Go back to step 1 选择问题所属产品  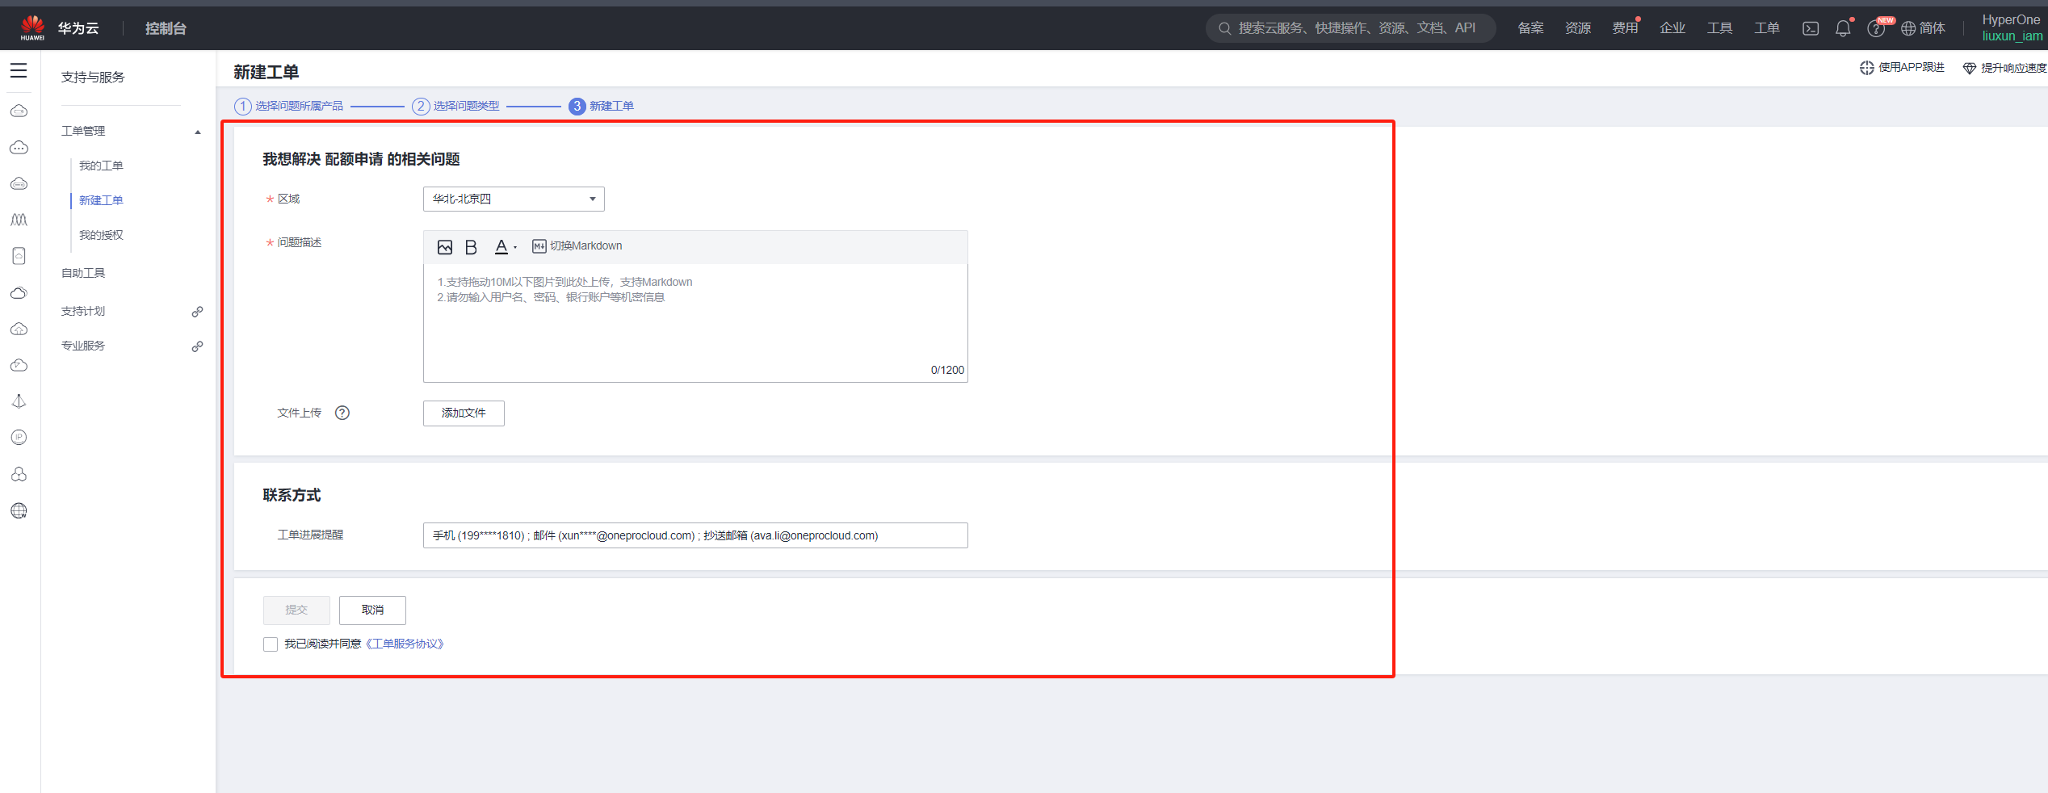coord(289,106)
